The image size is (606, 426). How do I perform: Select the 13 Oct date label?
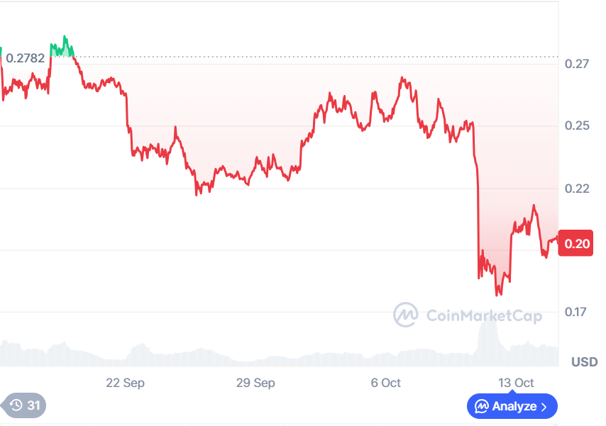pos(516,383)
